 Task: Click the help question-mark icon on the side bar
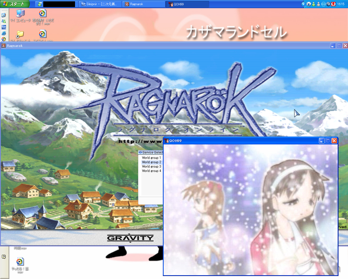(4, 257)
